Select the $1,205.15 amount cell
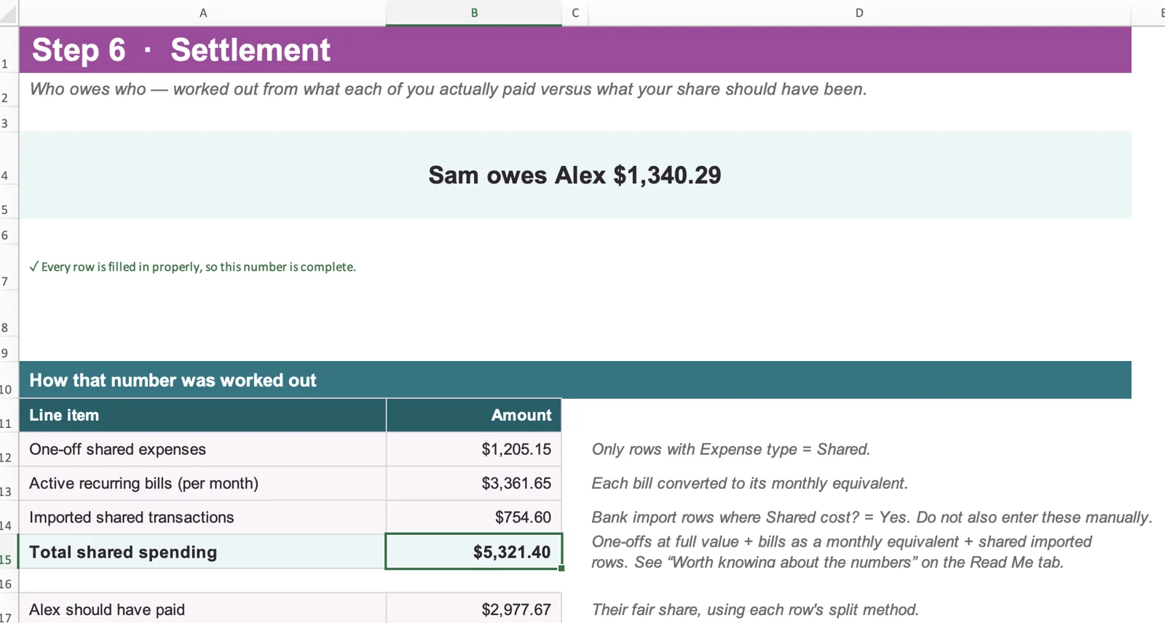1165x623 pixels. tap(474, 450)
